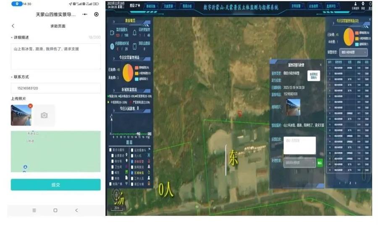Open the mini-program three-dot menu
This screenshot has height=225, width=378.
point(85,14)
